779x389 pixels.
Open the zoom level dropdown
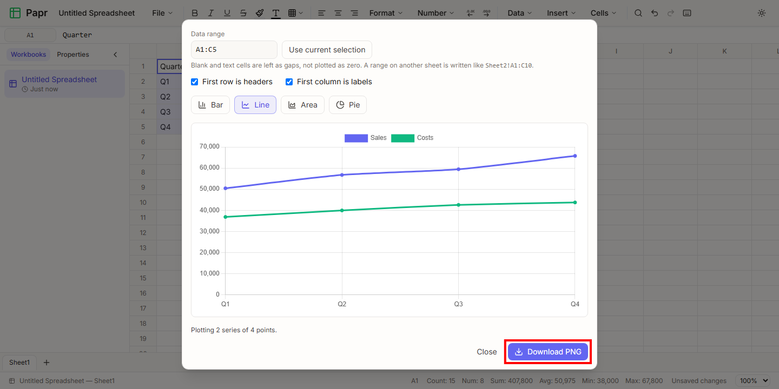point(754,381)
